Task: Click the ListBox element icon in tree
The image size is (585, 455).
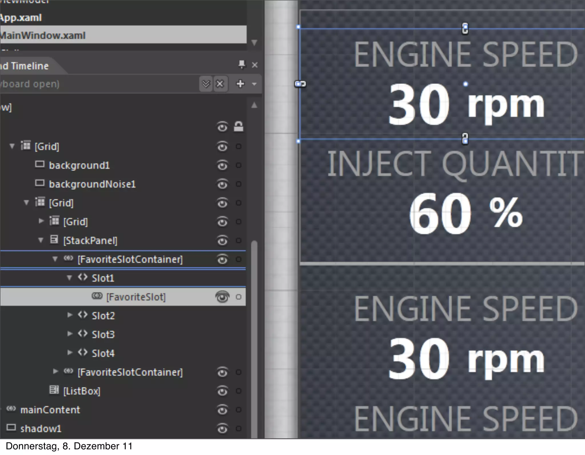Action: 54,390
